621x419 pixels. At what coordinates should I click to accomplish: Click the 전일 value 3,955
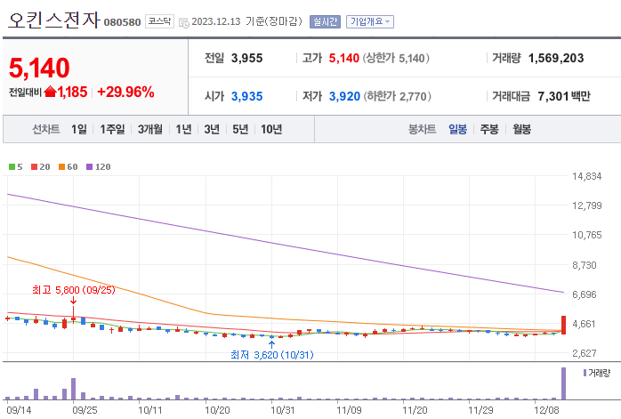coord(246,58)
